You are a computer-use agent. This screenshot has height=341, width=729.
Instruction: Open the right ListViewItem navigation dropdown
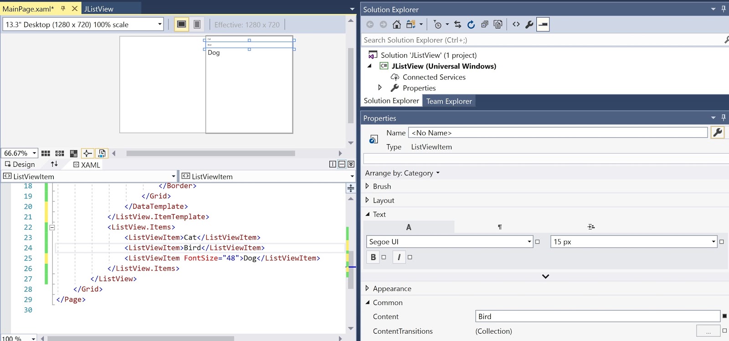coord(352,176)
